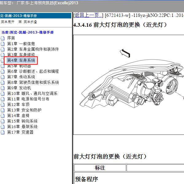
Task: Select 第12章 车顶
Action: [x=18, y=104]
